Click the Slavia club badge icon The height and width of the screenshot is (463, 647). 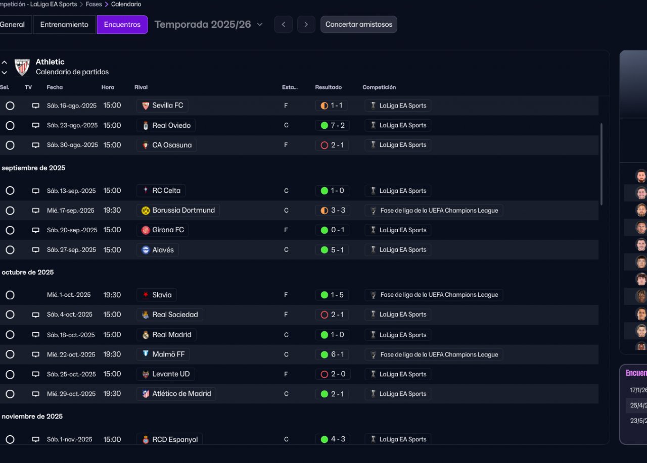pyautogui.click(x=146, y=295)
